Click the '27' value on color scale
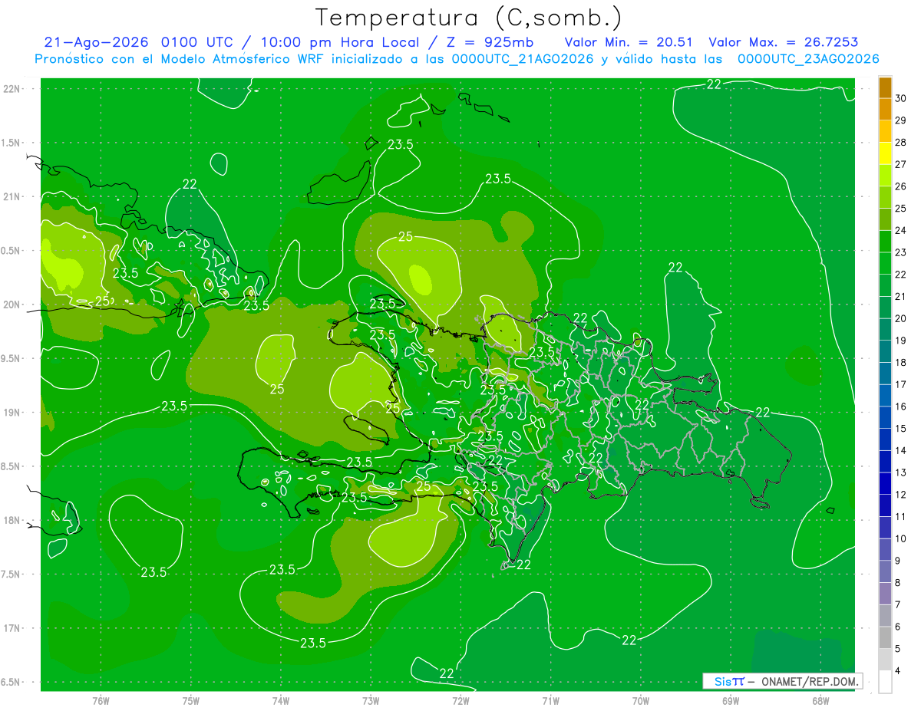Image resolution: width=921 pixels, height=711 pixels. pyautogui.click(x=902, y=165)
